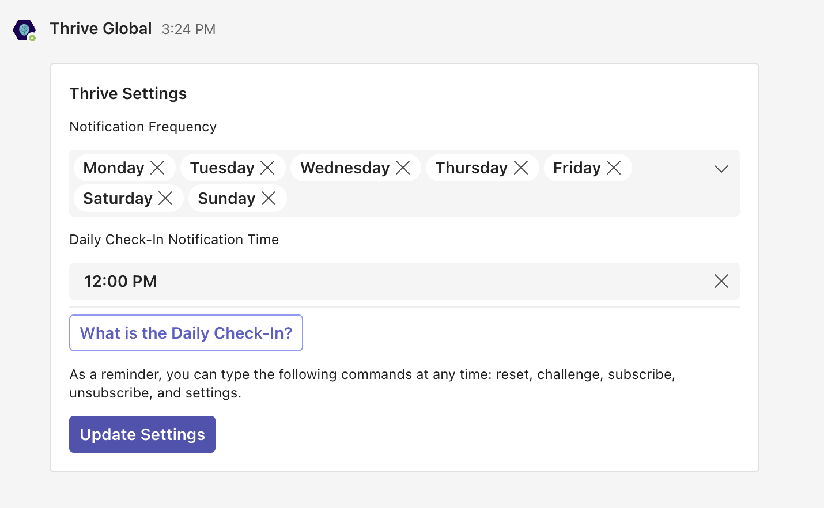Click the Thrive Global sender name
The image size is (824, 508).
(101, 29)
